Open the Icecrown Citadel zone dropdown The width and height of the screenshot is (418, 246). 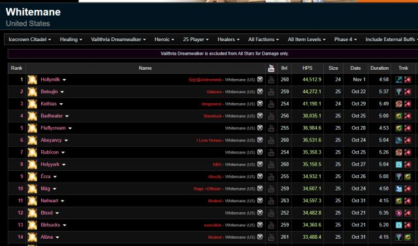tap(29, 39)
